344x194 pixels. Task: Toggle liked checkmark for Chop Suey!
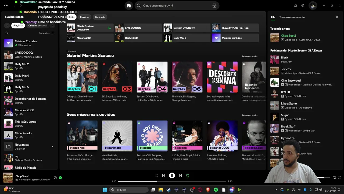(x=60, y=178)
